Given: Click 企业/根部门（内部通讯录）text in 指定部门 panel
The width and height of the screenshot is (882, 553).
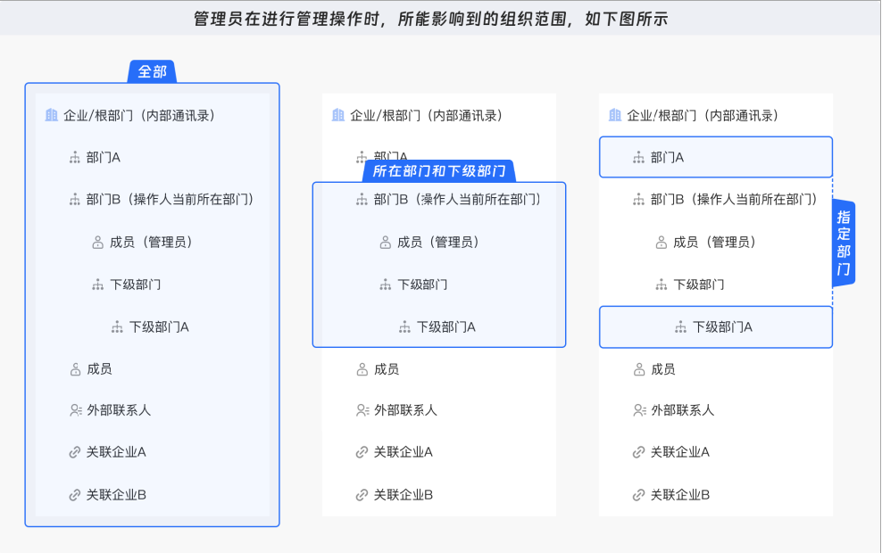Looking at the screenshot, I should [703, 115].
